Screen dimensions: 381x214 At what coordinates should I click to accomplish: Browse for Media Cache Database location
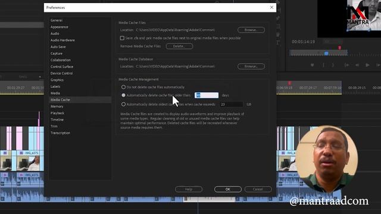pyautogui.click(x=251, y=66)
